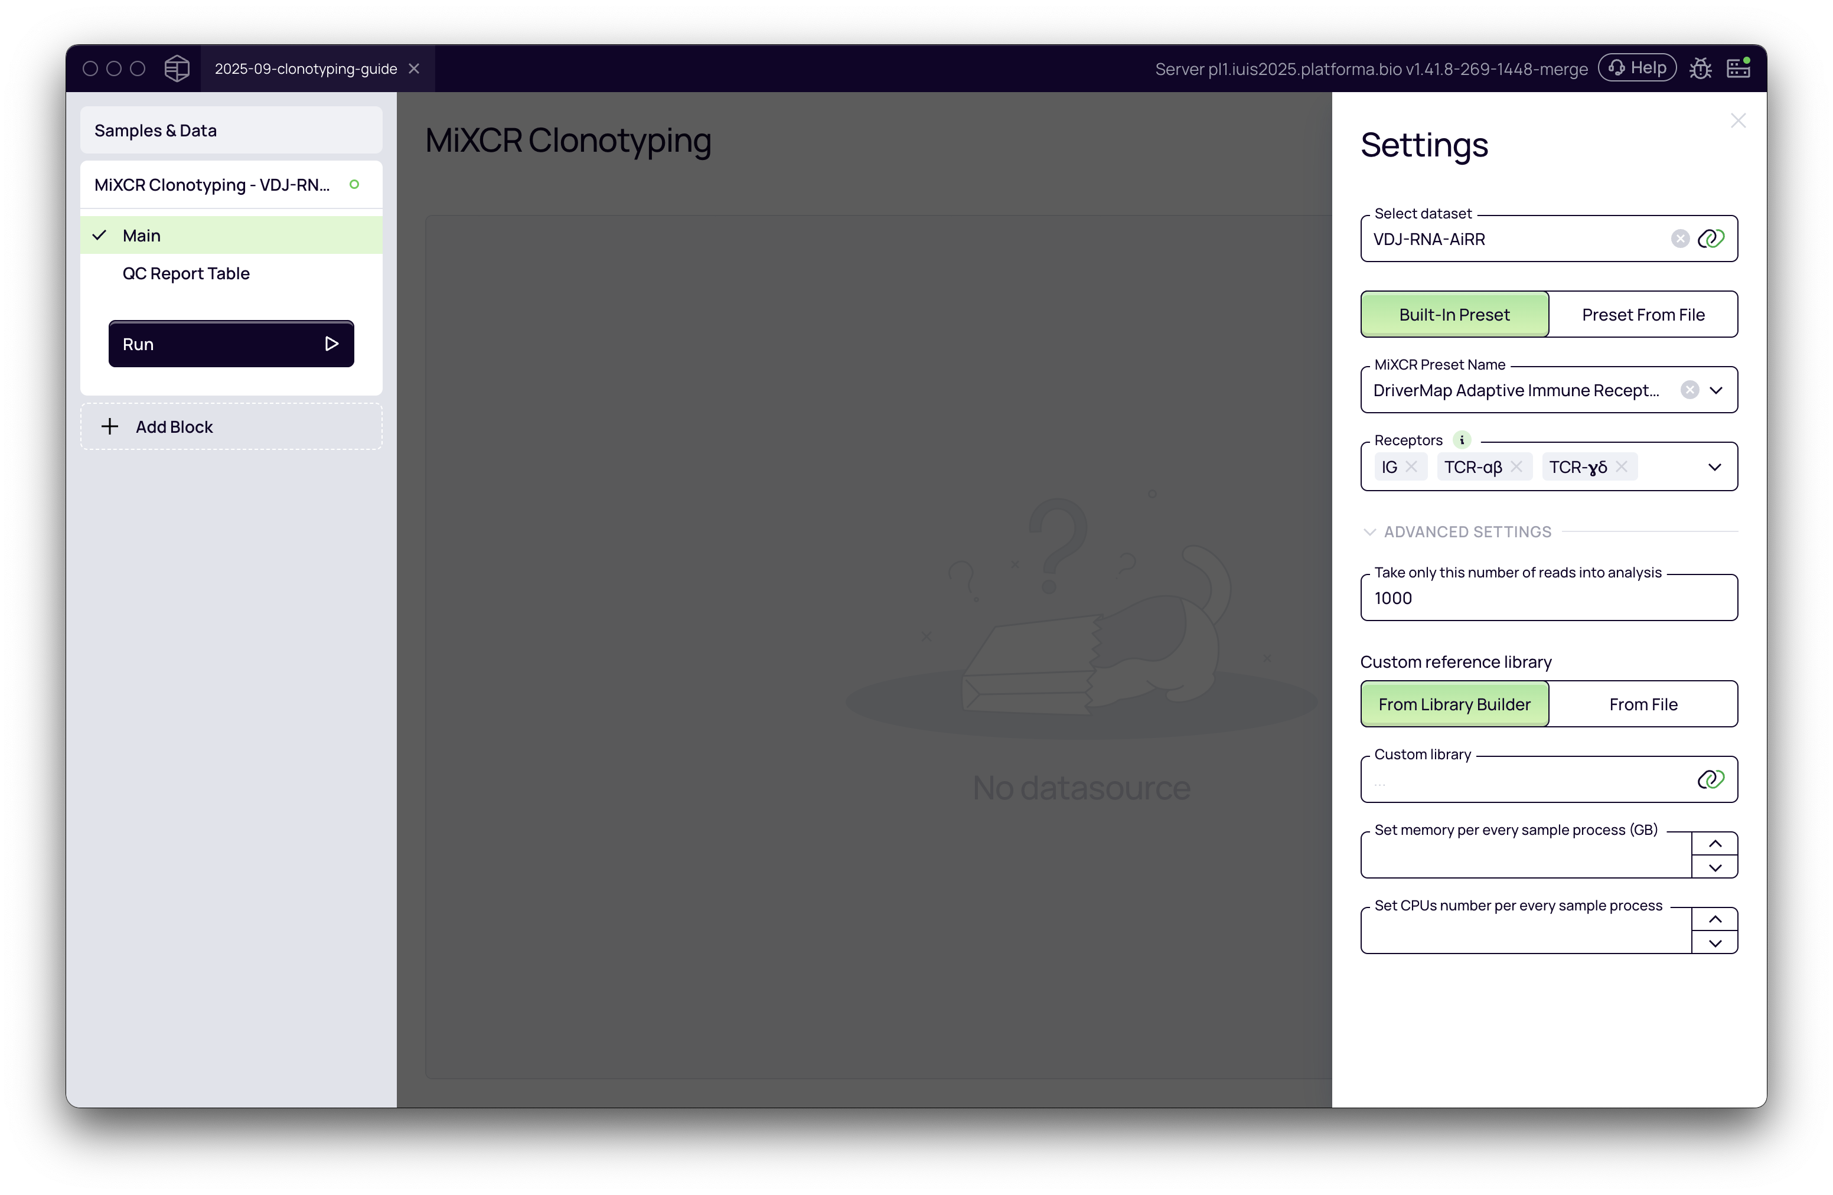
Task: Choose From File for custom reference library
Action: 1643,704
